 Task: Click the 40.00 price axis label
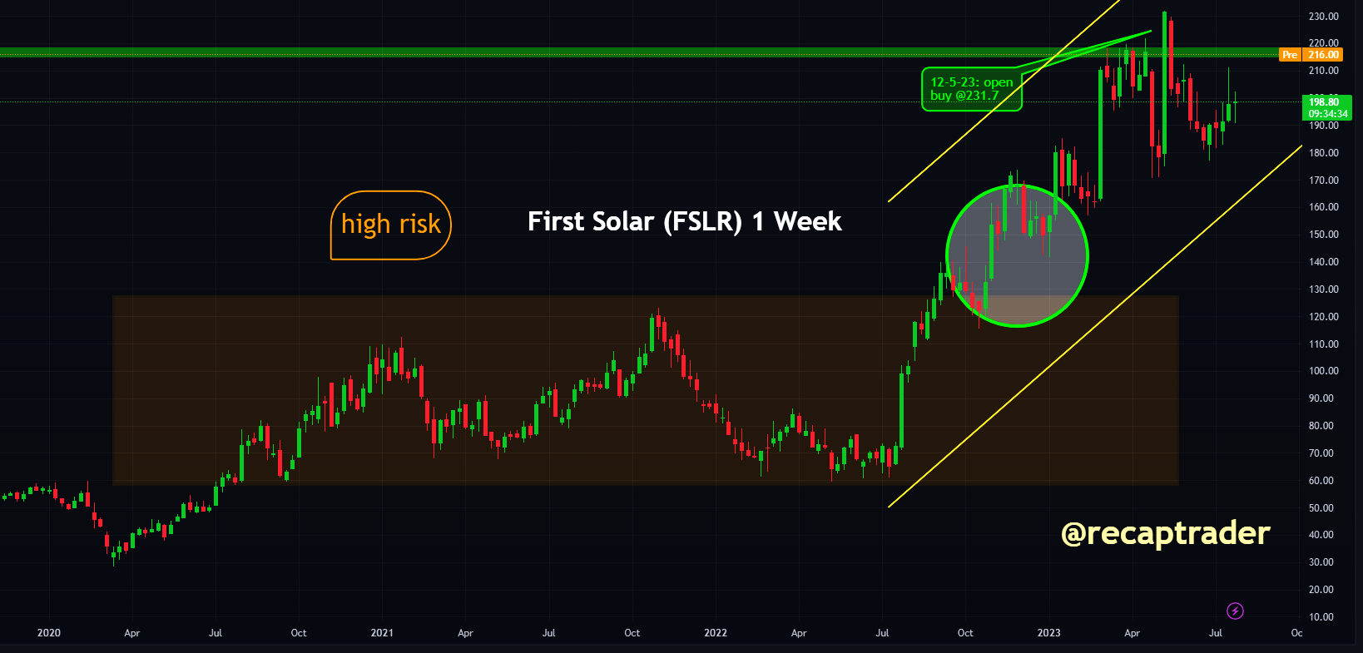pos(1323,535)
